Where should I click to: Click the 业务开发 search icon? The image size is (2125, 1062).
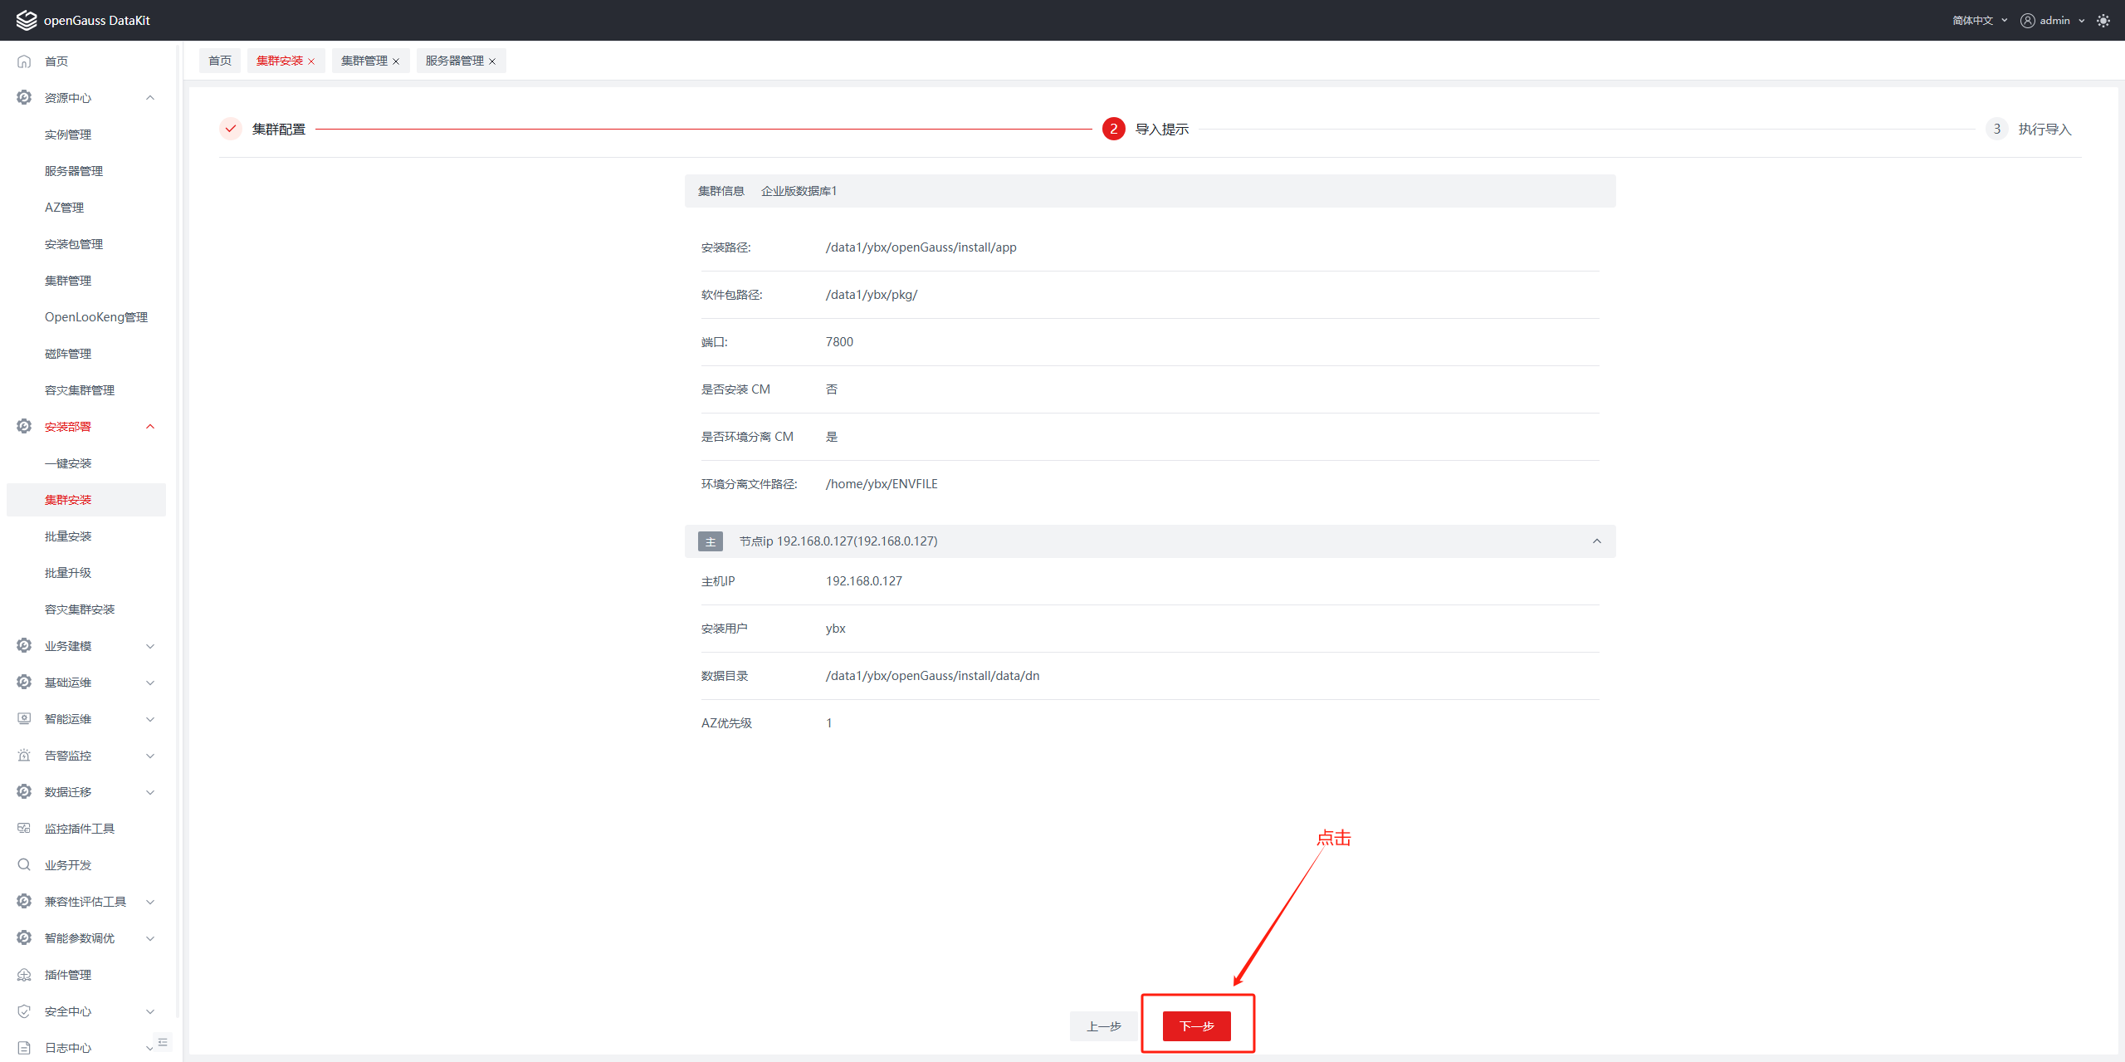[x=24, y=865]
